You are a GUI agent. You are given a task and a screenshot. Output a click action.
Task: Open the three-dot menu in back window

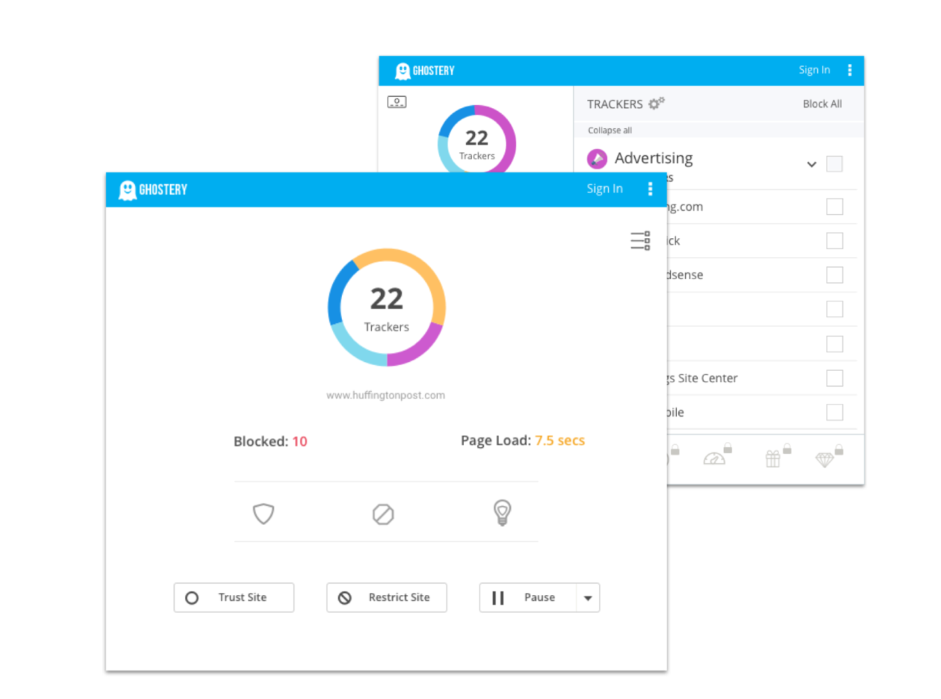click(849, 70)
